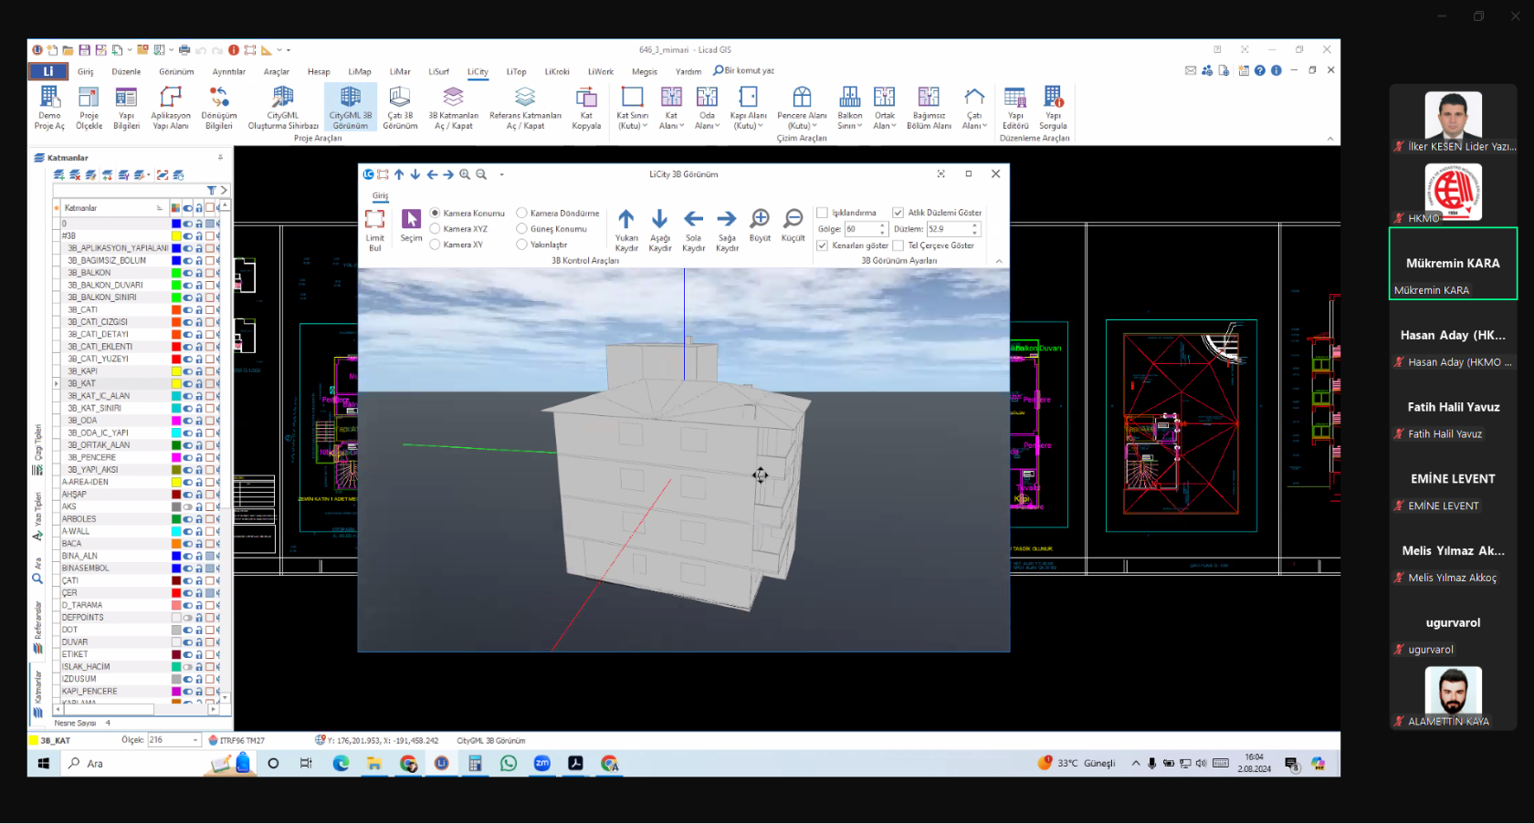
Task: Select Aplikasyon Yapı Alanı tool
Action: tap(171, 108)
